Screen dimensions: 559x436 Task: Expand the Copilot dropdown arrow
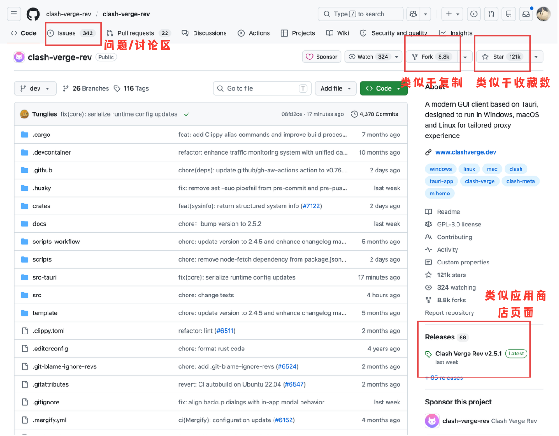coord(425,14)
